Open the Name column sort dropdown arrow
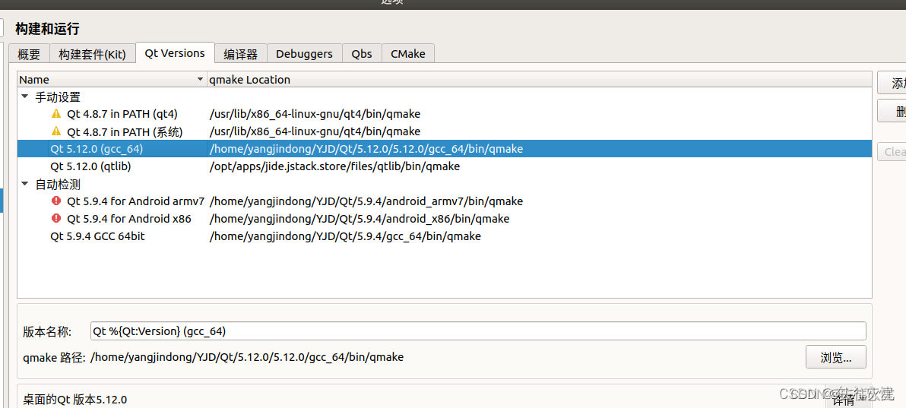Screen dimensions: 906x408 pyautogui.click(x=201, y=79)
